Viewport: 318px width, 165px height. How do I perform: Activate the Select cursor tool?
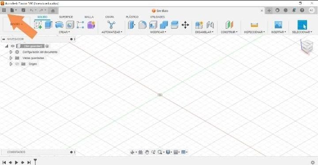tap(302, 25)
